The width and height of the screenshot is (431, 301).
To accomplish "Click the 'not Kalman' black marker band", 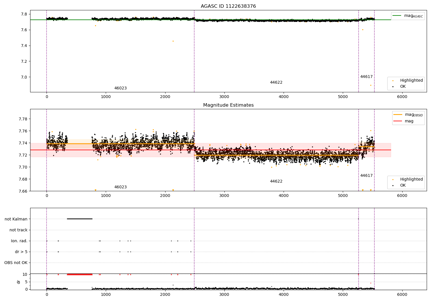I will [80, 219].
